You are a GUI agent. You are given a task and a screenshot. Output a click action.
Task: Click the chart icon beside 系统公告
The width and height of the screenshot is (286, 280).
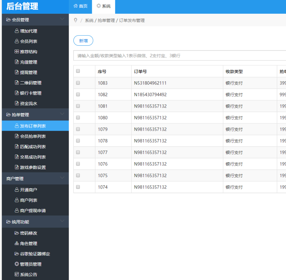pyautogui.click(x=17, y=274)
